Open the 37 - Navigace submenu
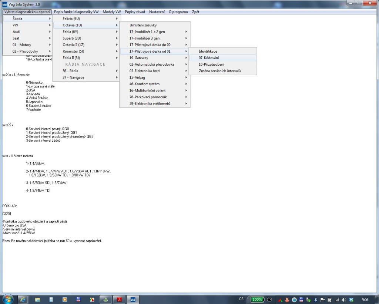The width and height of the screenshot is (379, 304). coord(86,77)
